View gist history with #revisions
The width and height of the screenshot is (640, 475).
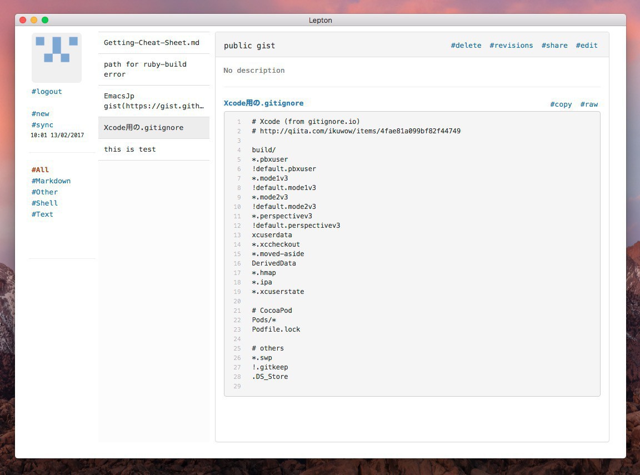[x=511, y=46]
